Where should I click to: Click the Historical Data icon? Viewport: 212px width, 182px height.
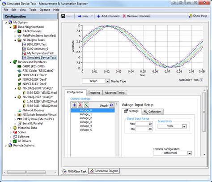(15, 128)
